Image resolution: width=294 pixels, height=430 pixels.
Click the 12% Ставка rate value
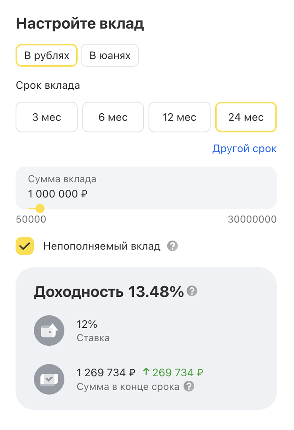87,325
